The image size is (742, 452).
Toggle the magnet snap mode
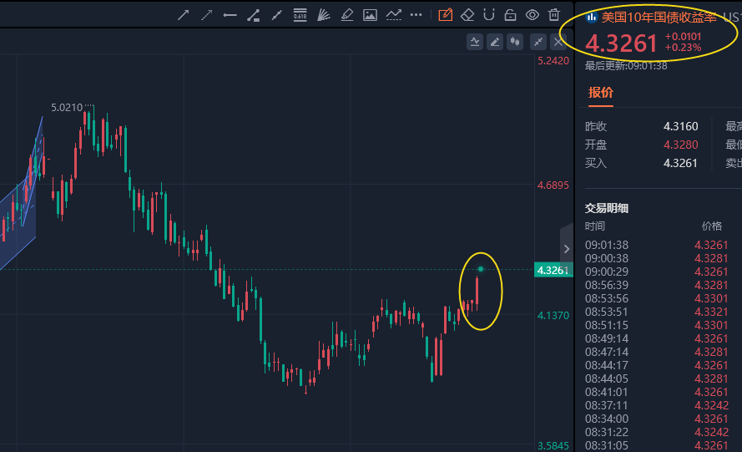[x=489, y=15]
